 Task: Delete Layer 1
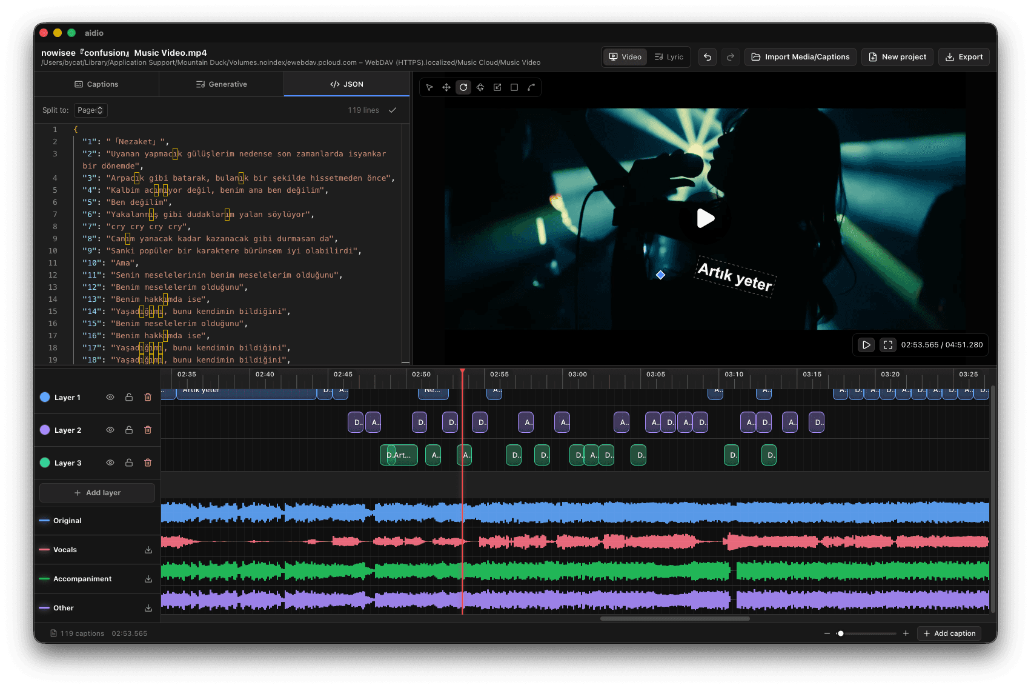[148, 397]
